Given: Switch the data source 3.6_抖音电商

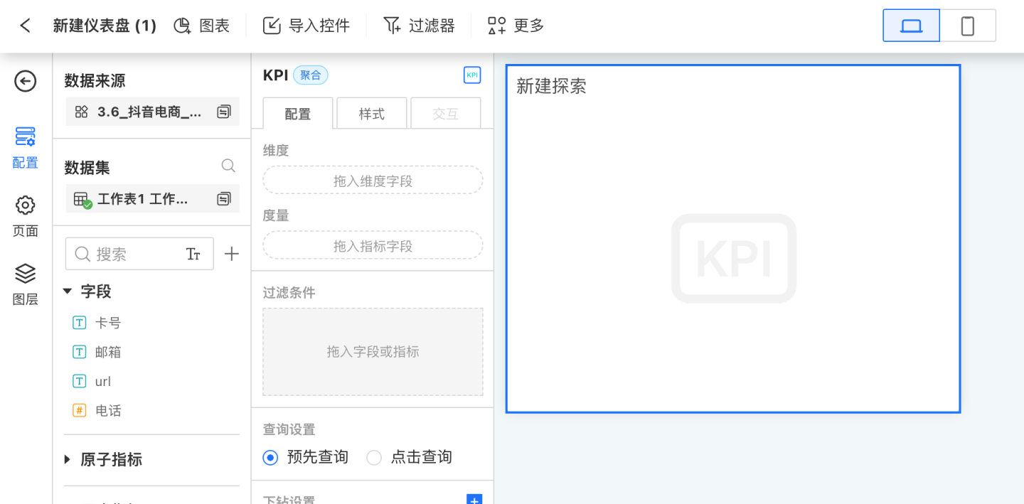Looking at the screenshot, I should [223, 112].
